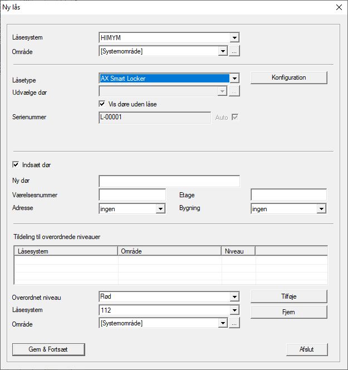Click ellipsis button next to Udvælge dør
Image resolution: width=348 pixels, height=370 pixels.
click(x=234, y=91)
